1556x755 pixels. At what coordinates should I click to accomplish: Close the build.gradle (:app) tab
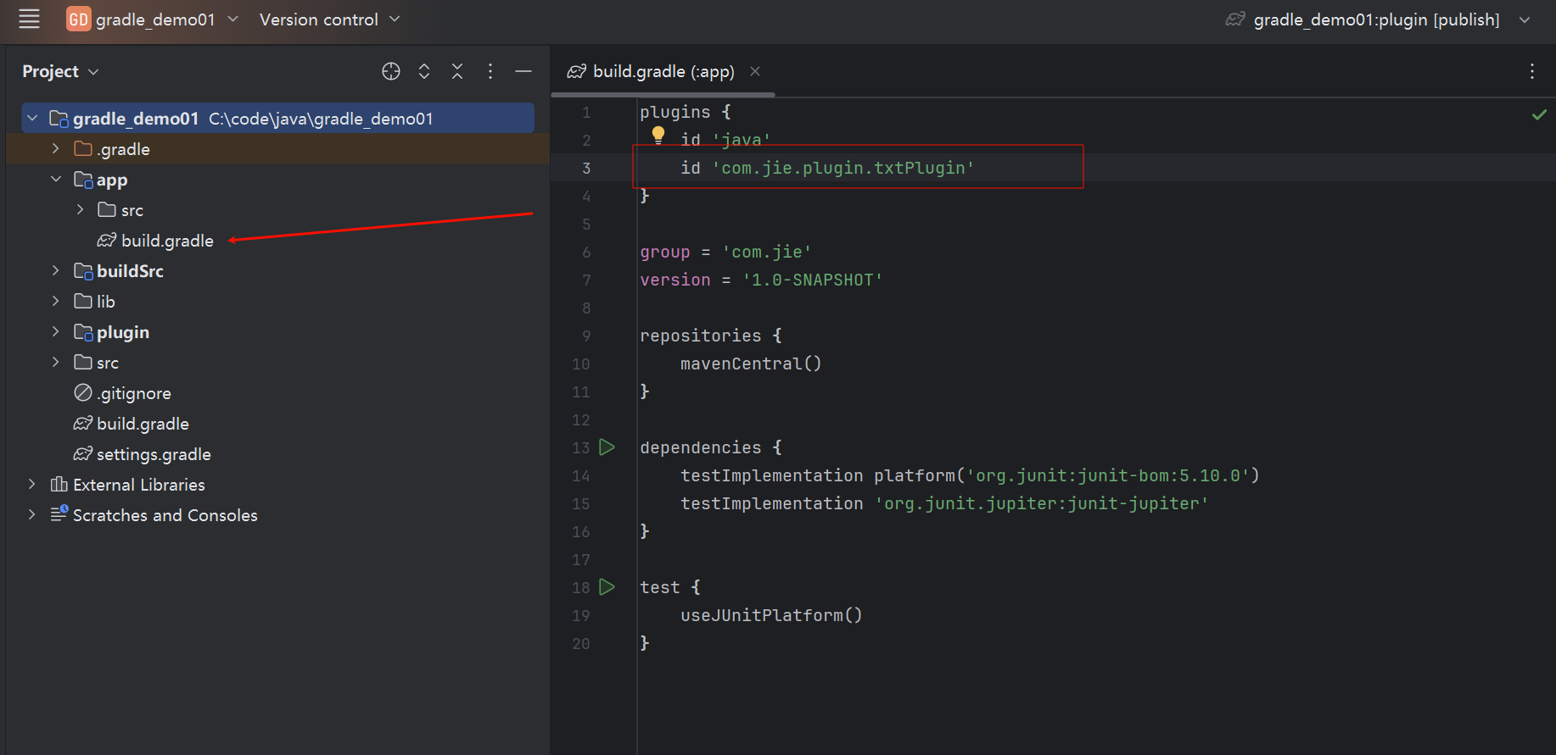755,71
